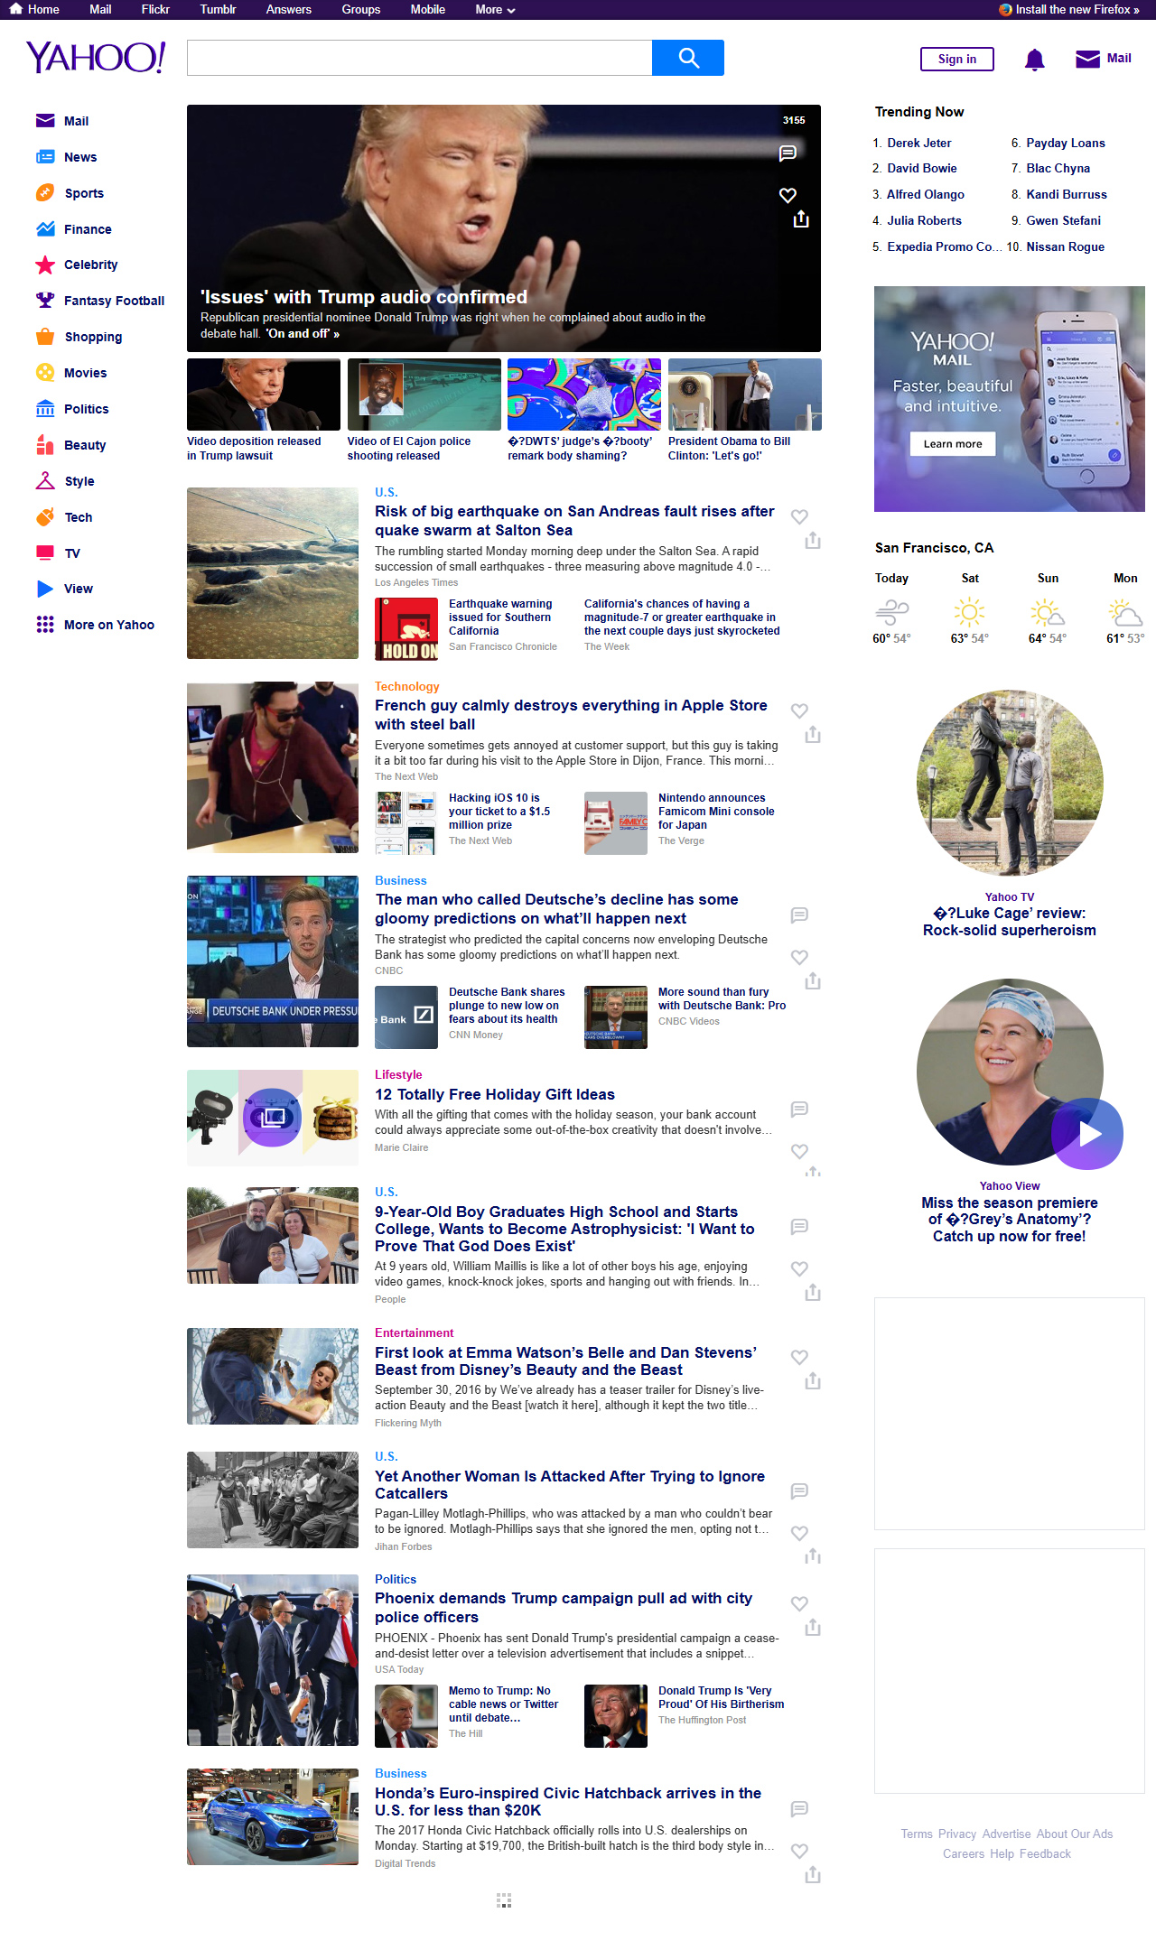The height and width of the screenshot is (1950, 1156).
Task: Open Tumblr in top navigation
Action: click(x=218, y=9)
